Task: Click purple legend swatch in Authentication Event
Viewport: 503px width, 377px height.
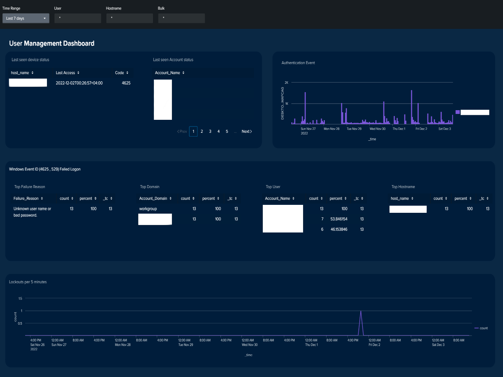Action: pyautogui.click(x=458, y=112)
